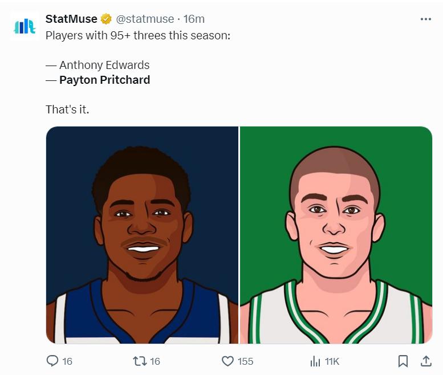Click the StatMuse profile avatar logo
The height and width of the screenshot is (375, 443).
25,27
